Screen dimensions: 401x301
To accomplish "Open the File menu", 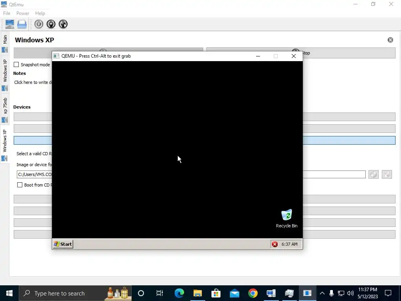I will (x=7, y=13).
